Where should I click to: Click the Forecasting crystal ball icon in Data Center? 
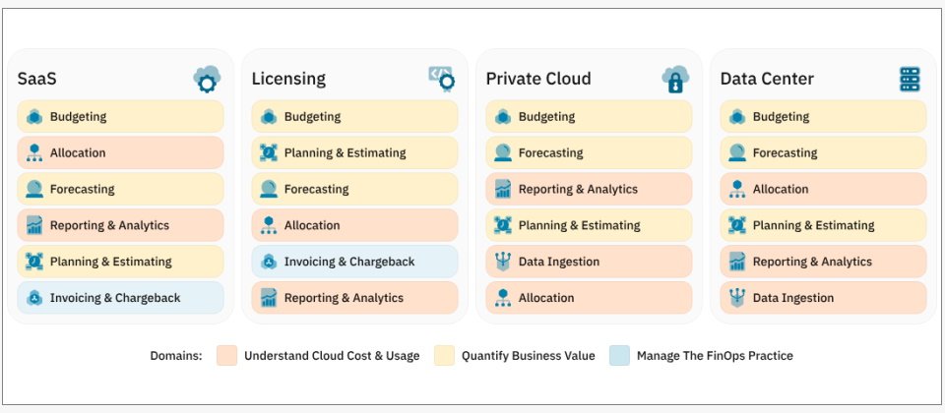pos(737,153)
